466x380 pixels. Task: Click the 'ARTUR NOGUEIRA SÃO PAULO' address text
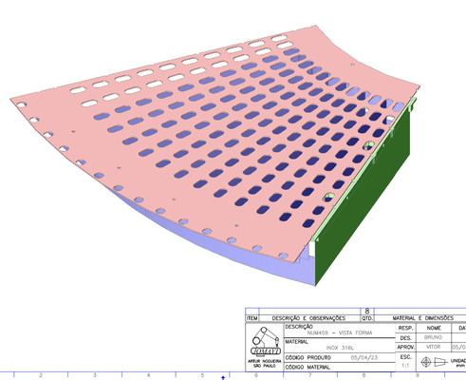pos(265,363)
